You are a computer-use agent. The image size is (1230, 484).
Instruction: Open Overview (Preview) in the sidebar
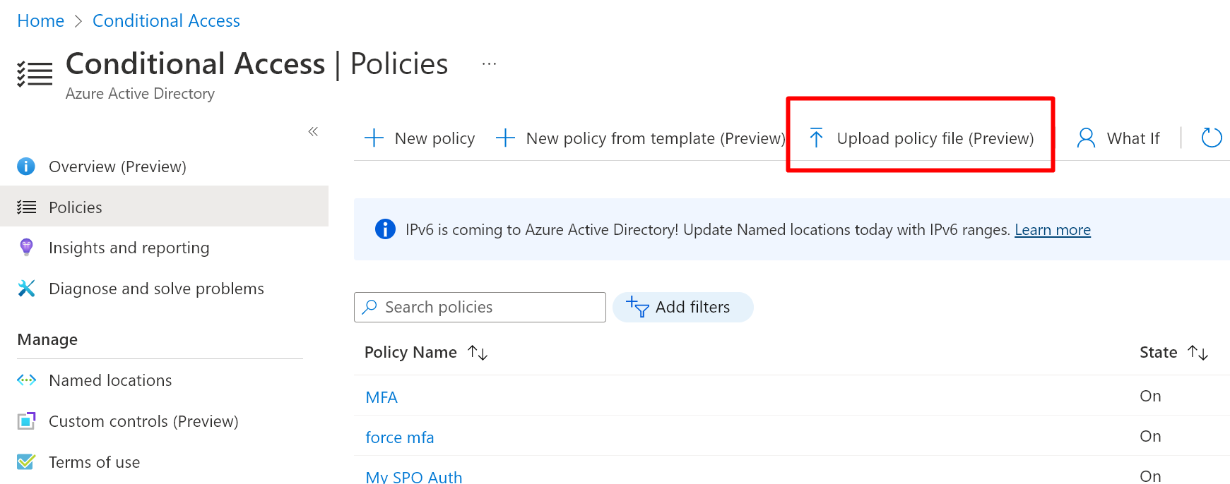point(117,167)
